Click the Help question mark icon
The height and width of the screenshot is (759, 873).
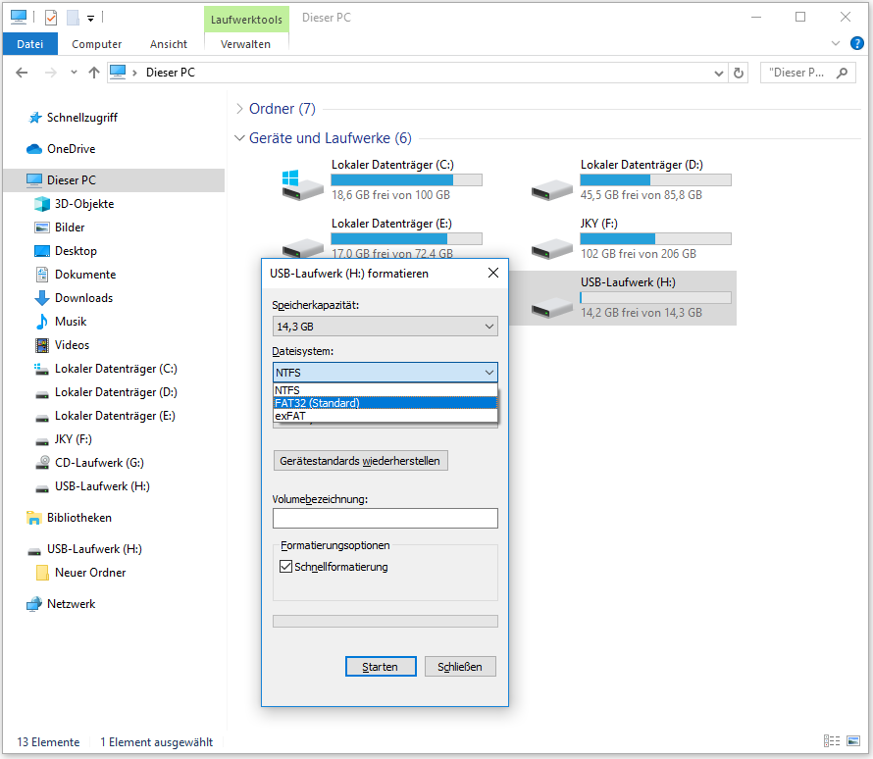click(x=857, y=43)
